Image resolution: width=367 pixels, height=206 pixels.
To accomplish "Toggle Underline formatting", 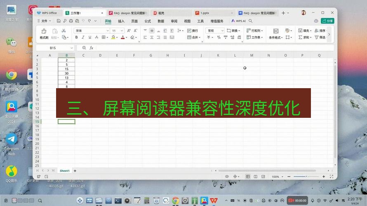I will click(x=89, y=37).
